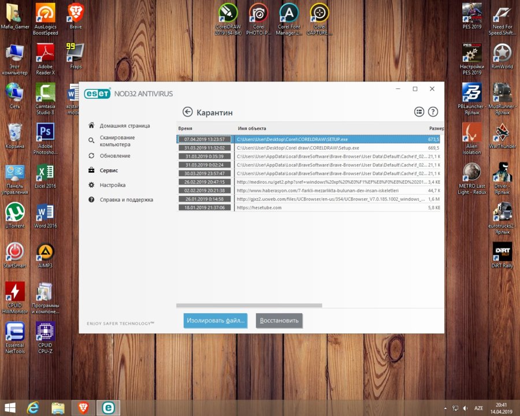This screenshot has height=416, width=520.
Task: Open Настройка settings section
Action: tap(112, 185)
